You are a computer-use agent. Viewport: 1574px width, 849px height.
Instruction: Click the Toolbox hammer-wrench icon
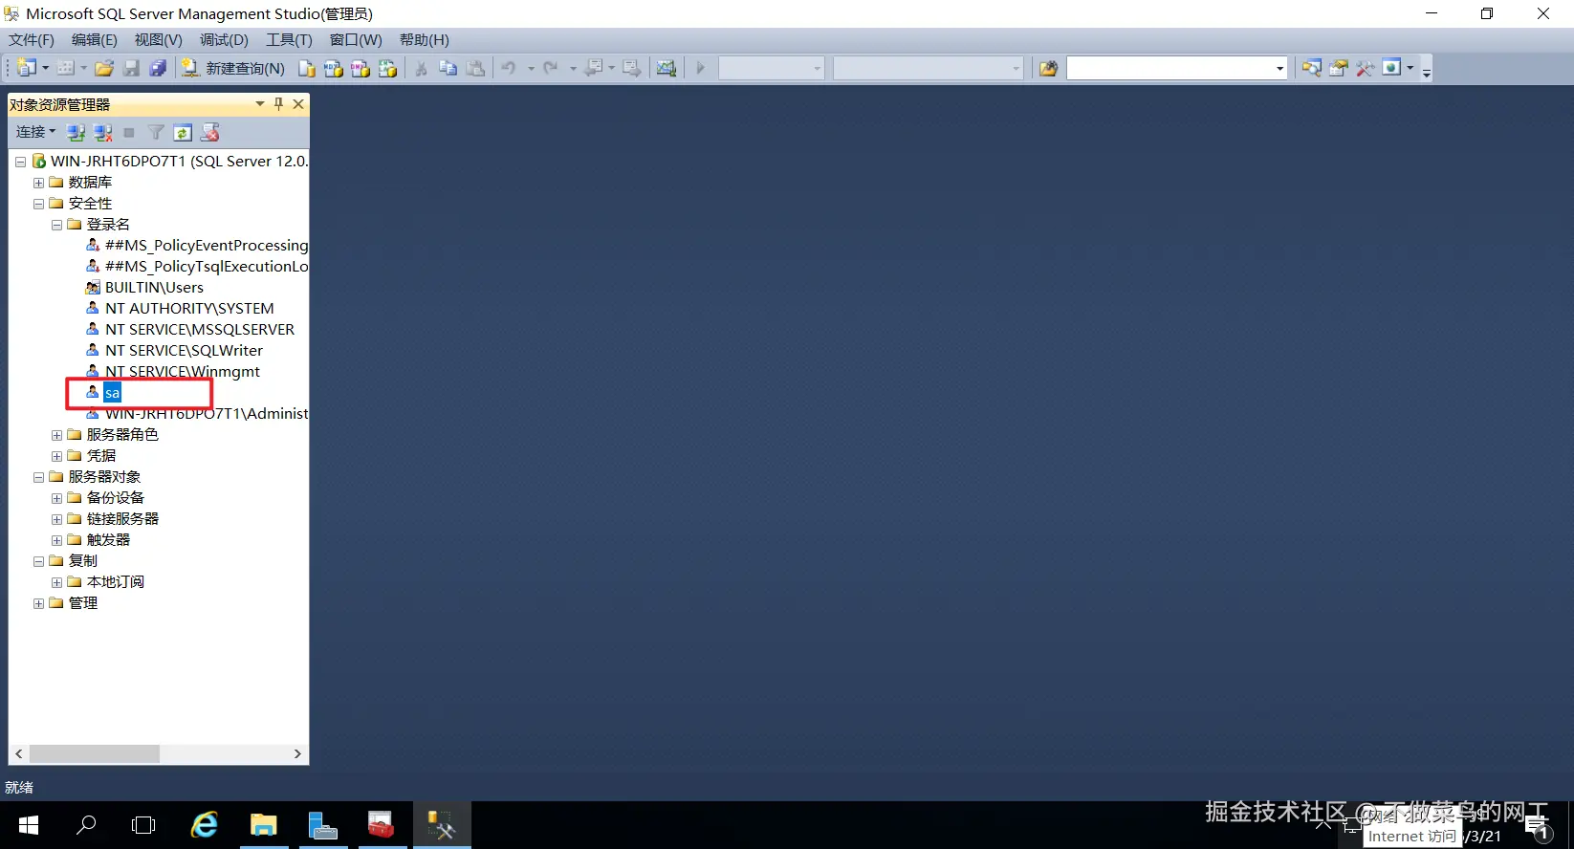point(1366,68)
